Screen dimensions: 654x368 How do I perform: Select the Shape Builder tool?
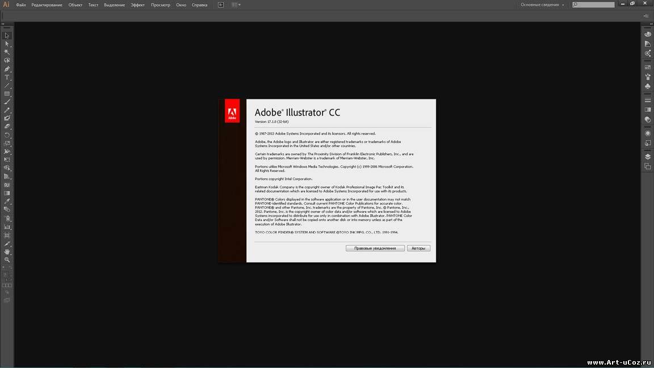[x=7, y=168]
